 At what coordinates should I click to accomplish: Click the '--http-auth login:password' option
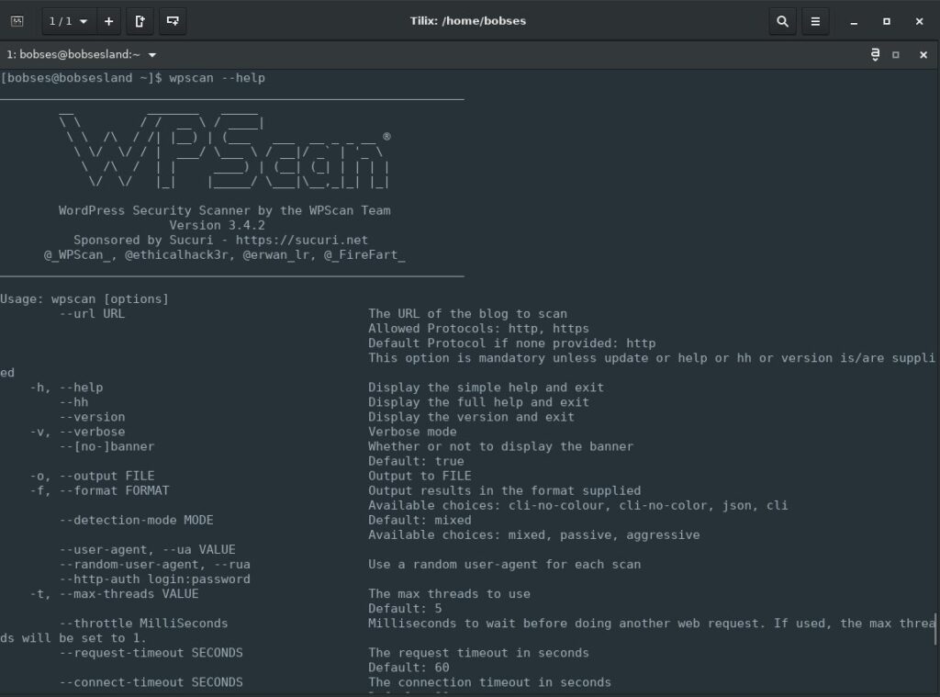154,579
